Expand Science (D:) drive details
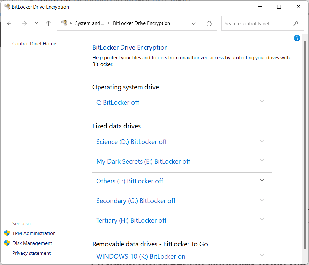 (x=262, y=141)
